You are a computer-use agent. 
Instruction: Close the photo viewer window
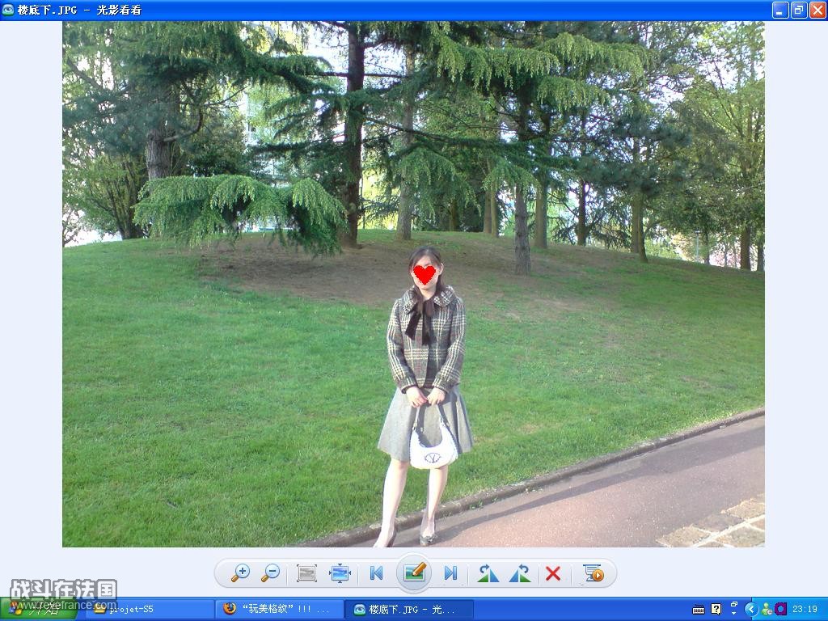[817, 10]
